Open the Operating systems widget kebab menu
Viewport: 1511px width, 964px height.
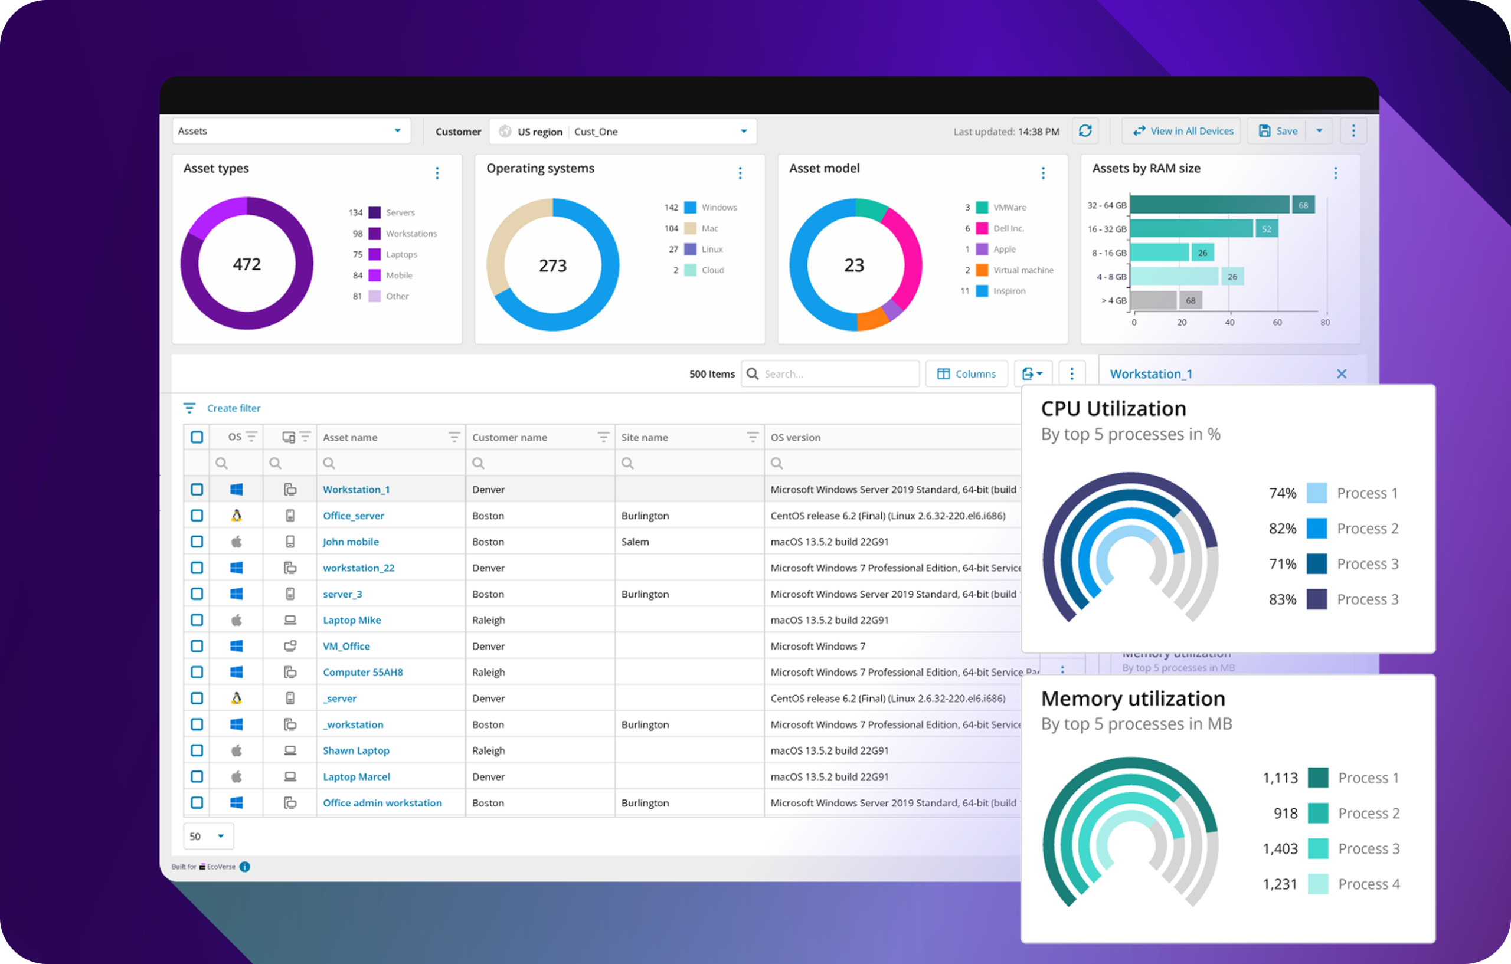740,173
